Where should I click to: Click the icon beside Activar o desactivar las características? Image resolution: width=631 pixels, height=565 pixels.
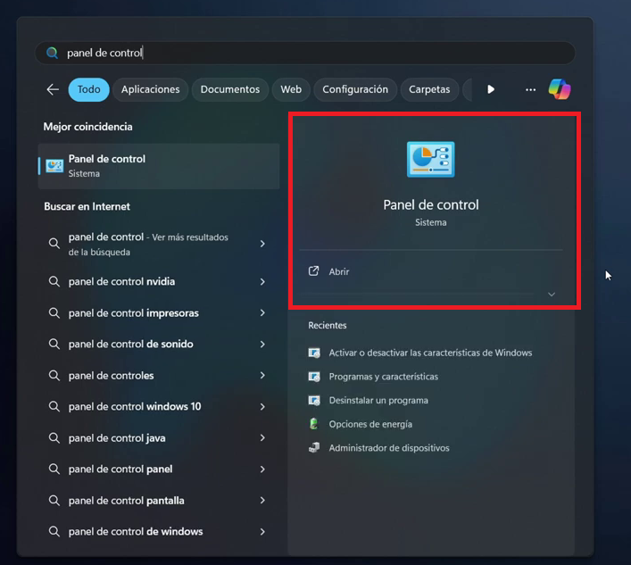click(x=314, y=353)
